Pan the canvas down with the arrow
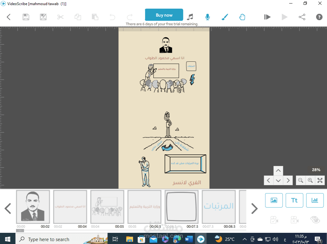The image size is (327, 244). (x=278, y=180)
